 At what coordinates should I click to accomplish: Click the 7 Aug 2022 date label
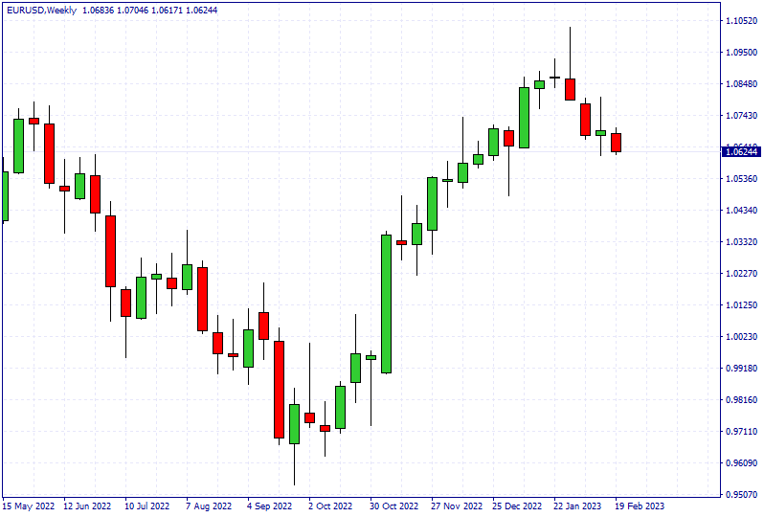point(209,506)
